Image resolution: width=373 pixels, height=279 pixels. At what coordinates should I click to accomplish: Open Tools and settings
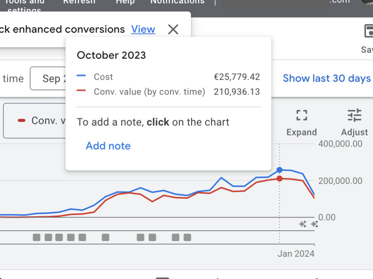click(x=24, y=6)
